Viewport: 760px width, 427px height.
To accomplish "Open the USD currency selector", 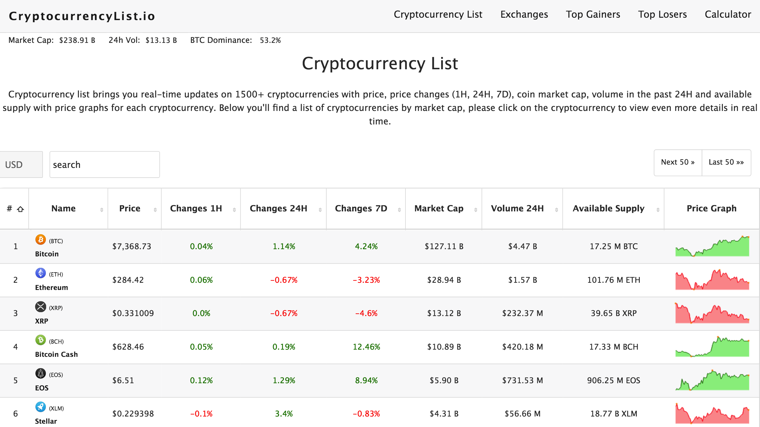I will point(21,164).
